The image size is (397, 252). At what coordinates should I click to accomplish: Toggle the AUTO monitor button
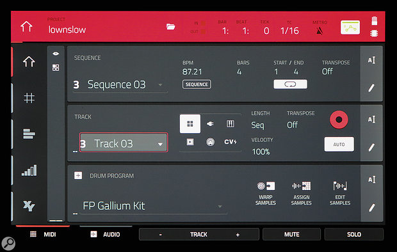click(339, 144)
